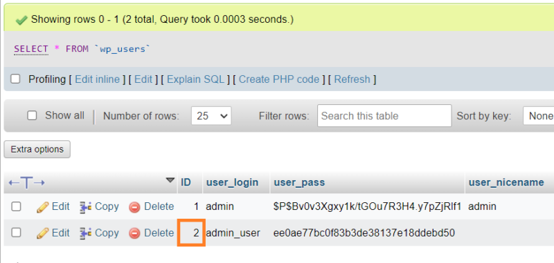
Task: Click the Copy icon for admin row
Action: [x=86, y=206]
